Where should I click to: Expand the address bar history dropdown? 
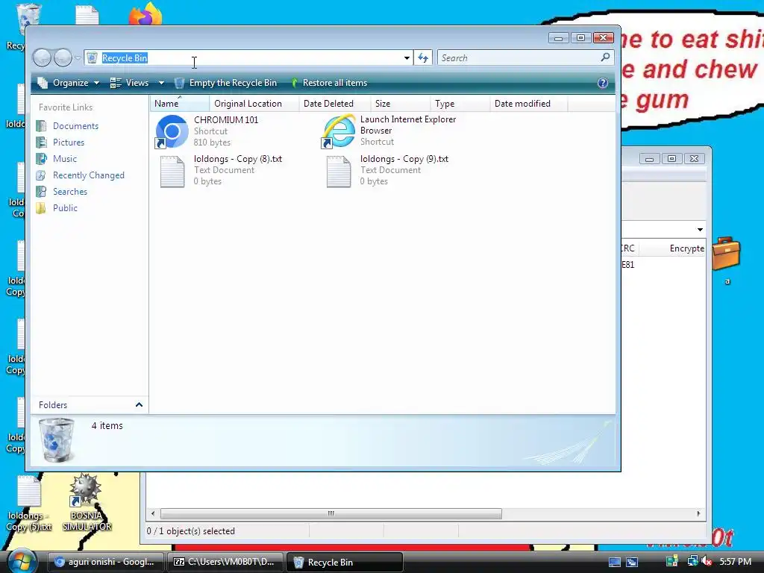point(407,58)
